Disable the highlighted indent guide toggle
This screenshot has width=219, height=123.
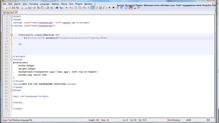pyautogui.click(x=93, y=8)
